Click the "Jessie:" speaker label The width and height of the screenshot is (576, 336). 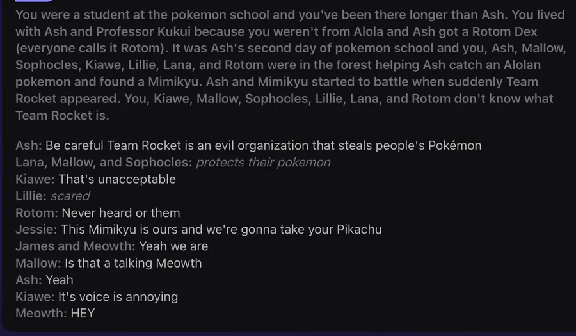[x=36, y=229]
